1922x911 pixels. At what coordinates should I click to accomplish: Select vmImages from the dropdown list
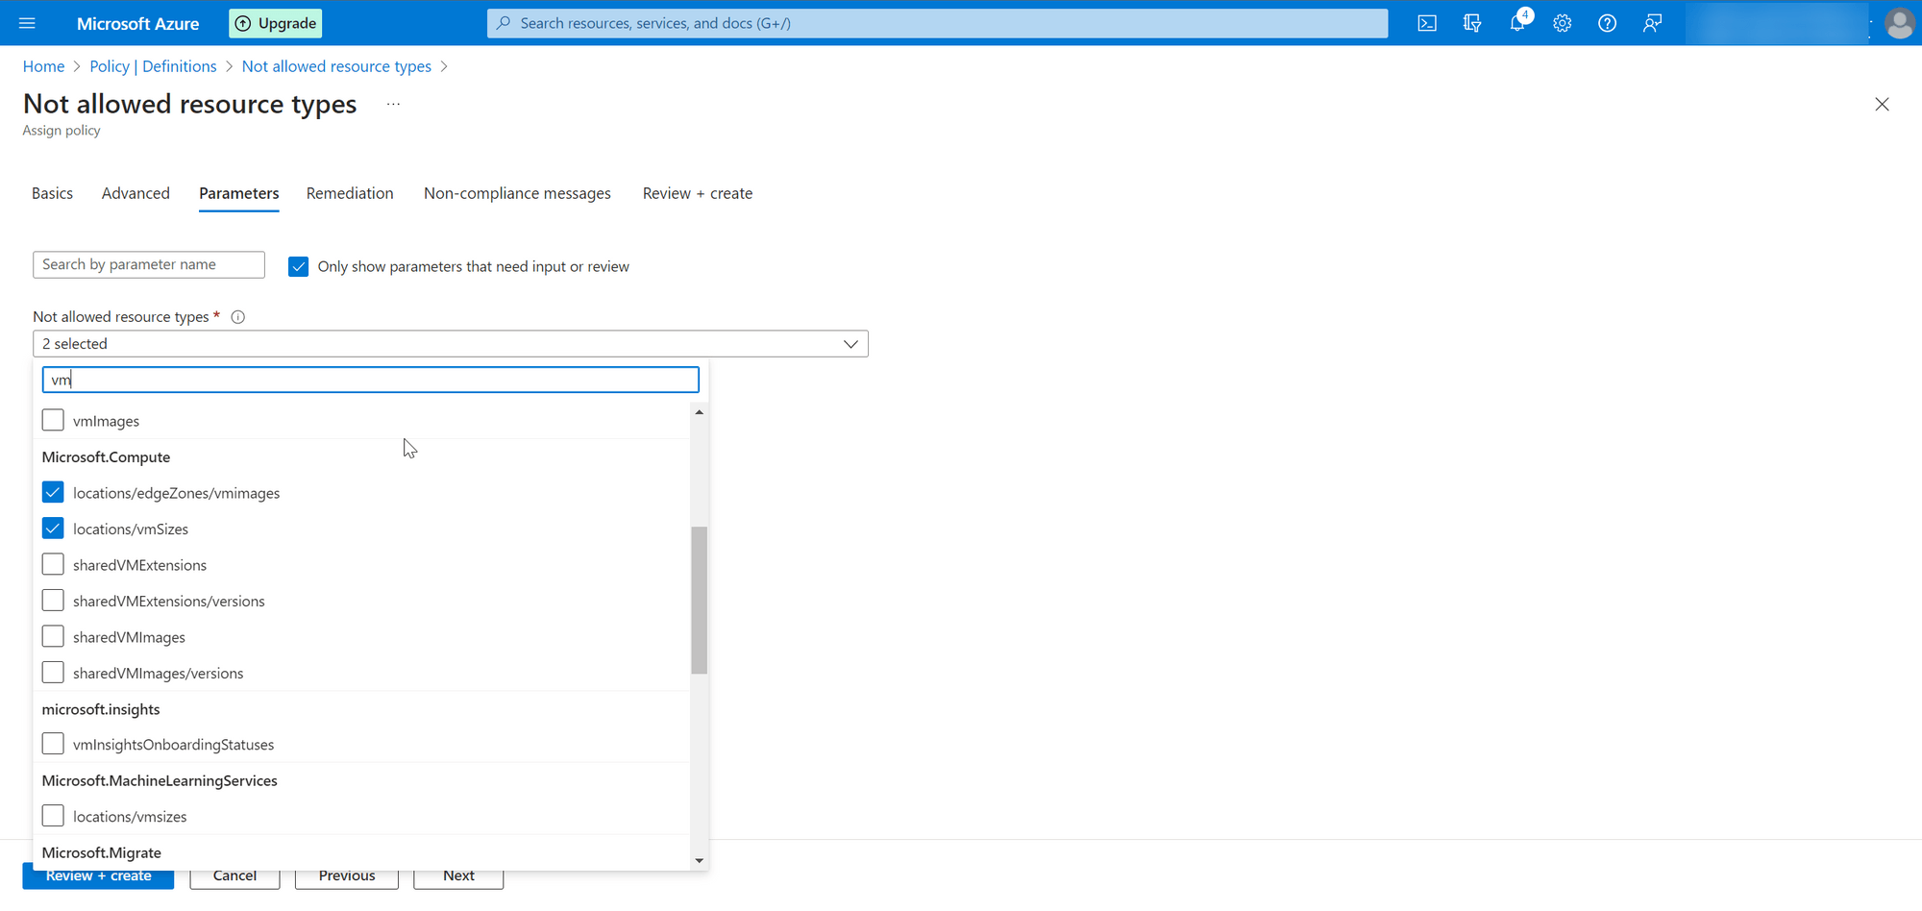53,420
